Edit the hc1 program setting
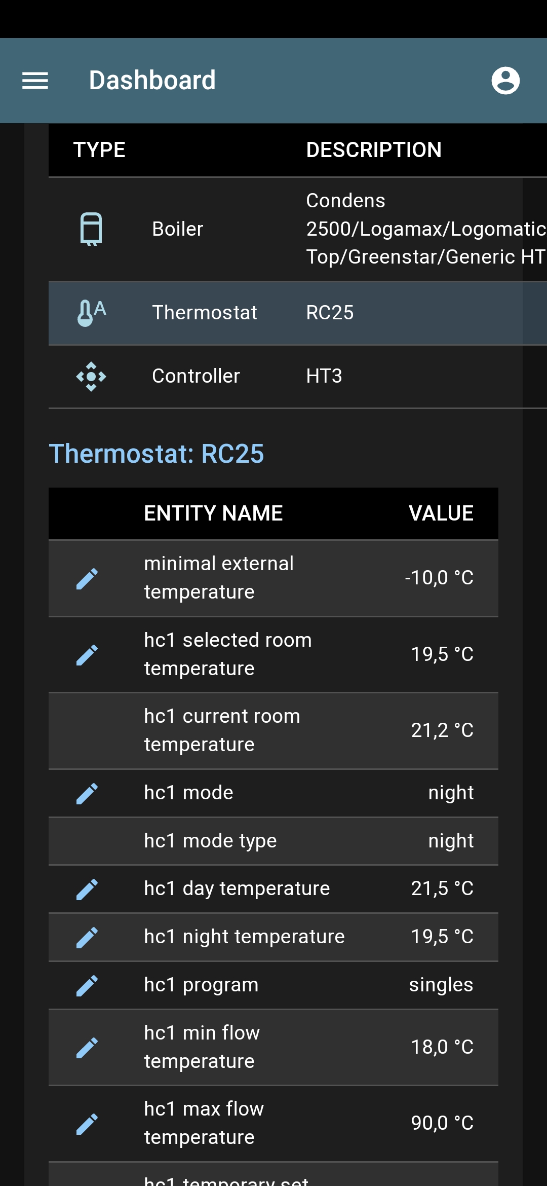Screen dimensions: 547x1186 click(87, 984)
